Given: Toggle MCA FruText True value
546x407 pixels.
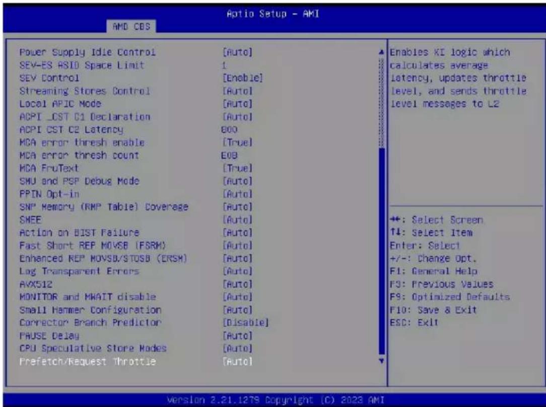Looking at the screenshot, I should (x=237, y=168).
